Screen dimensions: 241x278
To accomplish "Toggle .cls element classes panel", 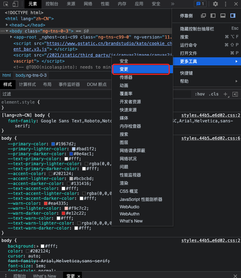I will (213, 94).
